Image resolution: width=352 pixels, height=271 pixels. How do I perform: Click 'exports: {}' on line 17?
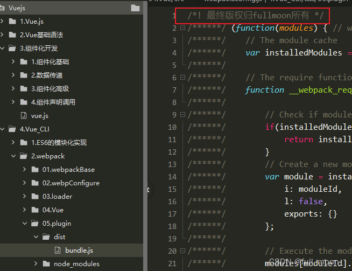[311, 214]
